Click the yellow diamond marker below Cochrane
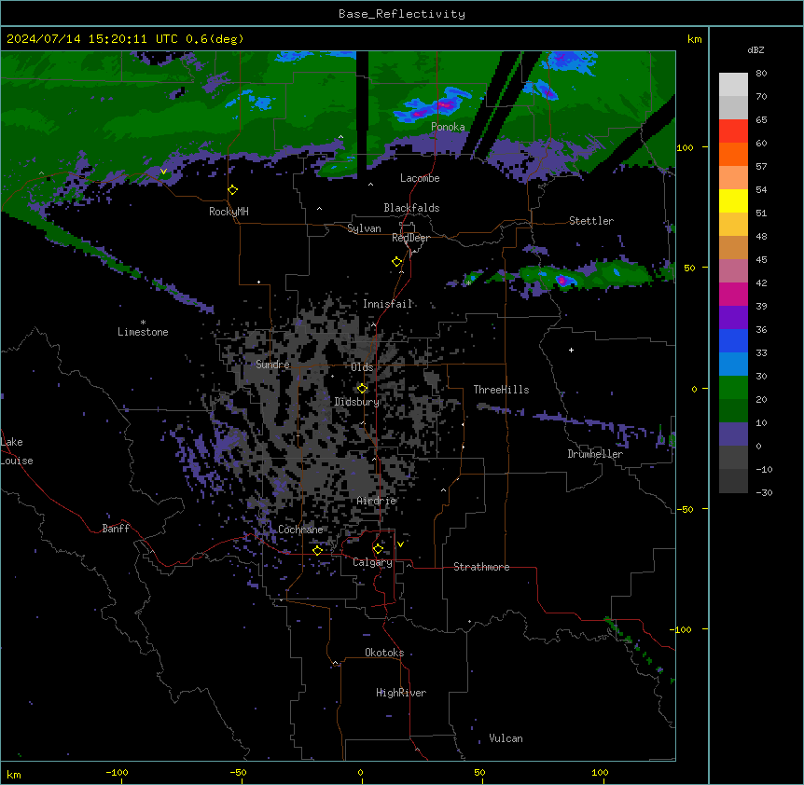Screen dimensions: 804x785 (318, 551)
